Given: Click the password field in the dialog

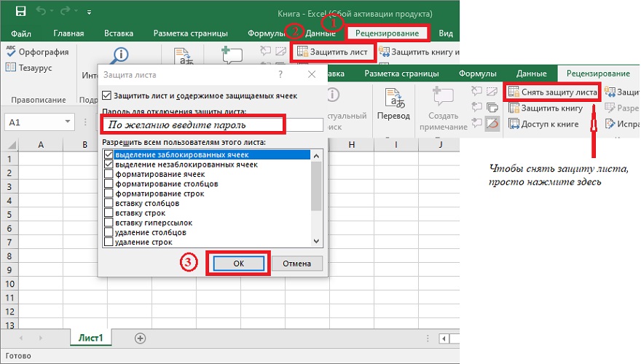Looking at the screenshot, I should [x=212, y=124].
